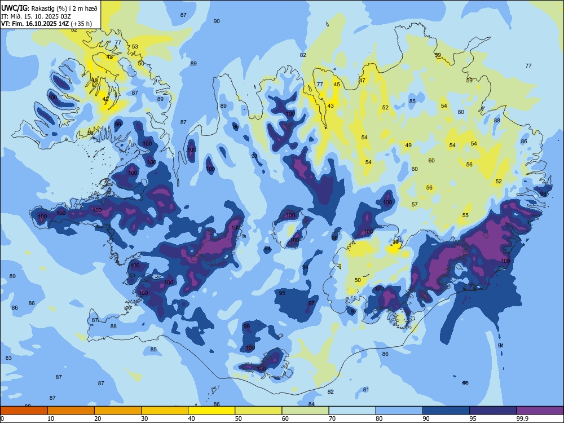Select the map humidity value '91'

pyautogui.click(x=501, y=345)
